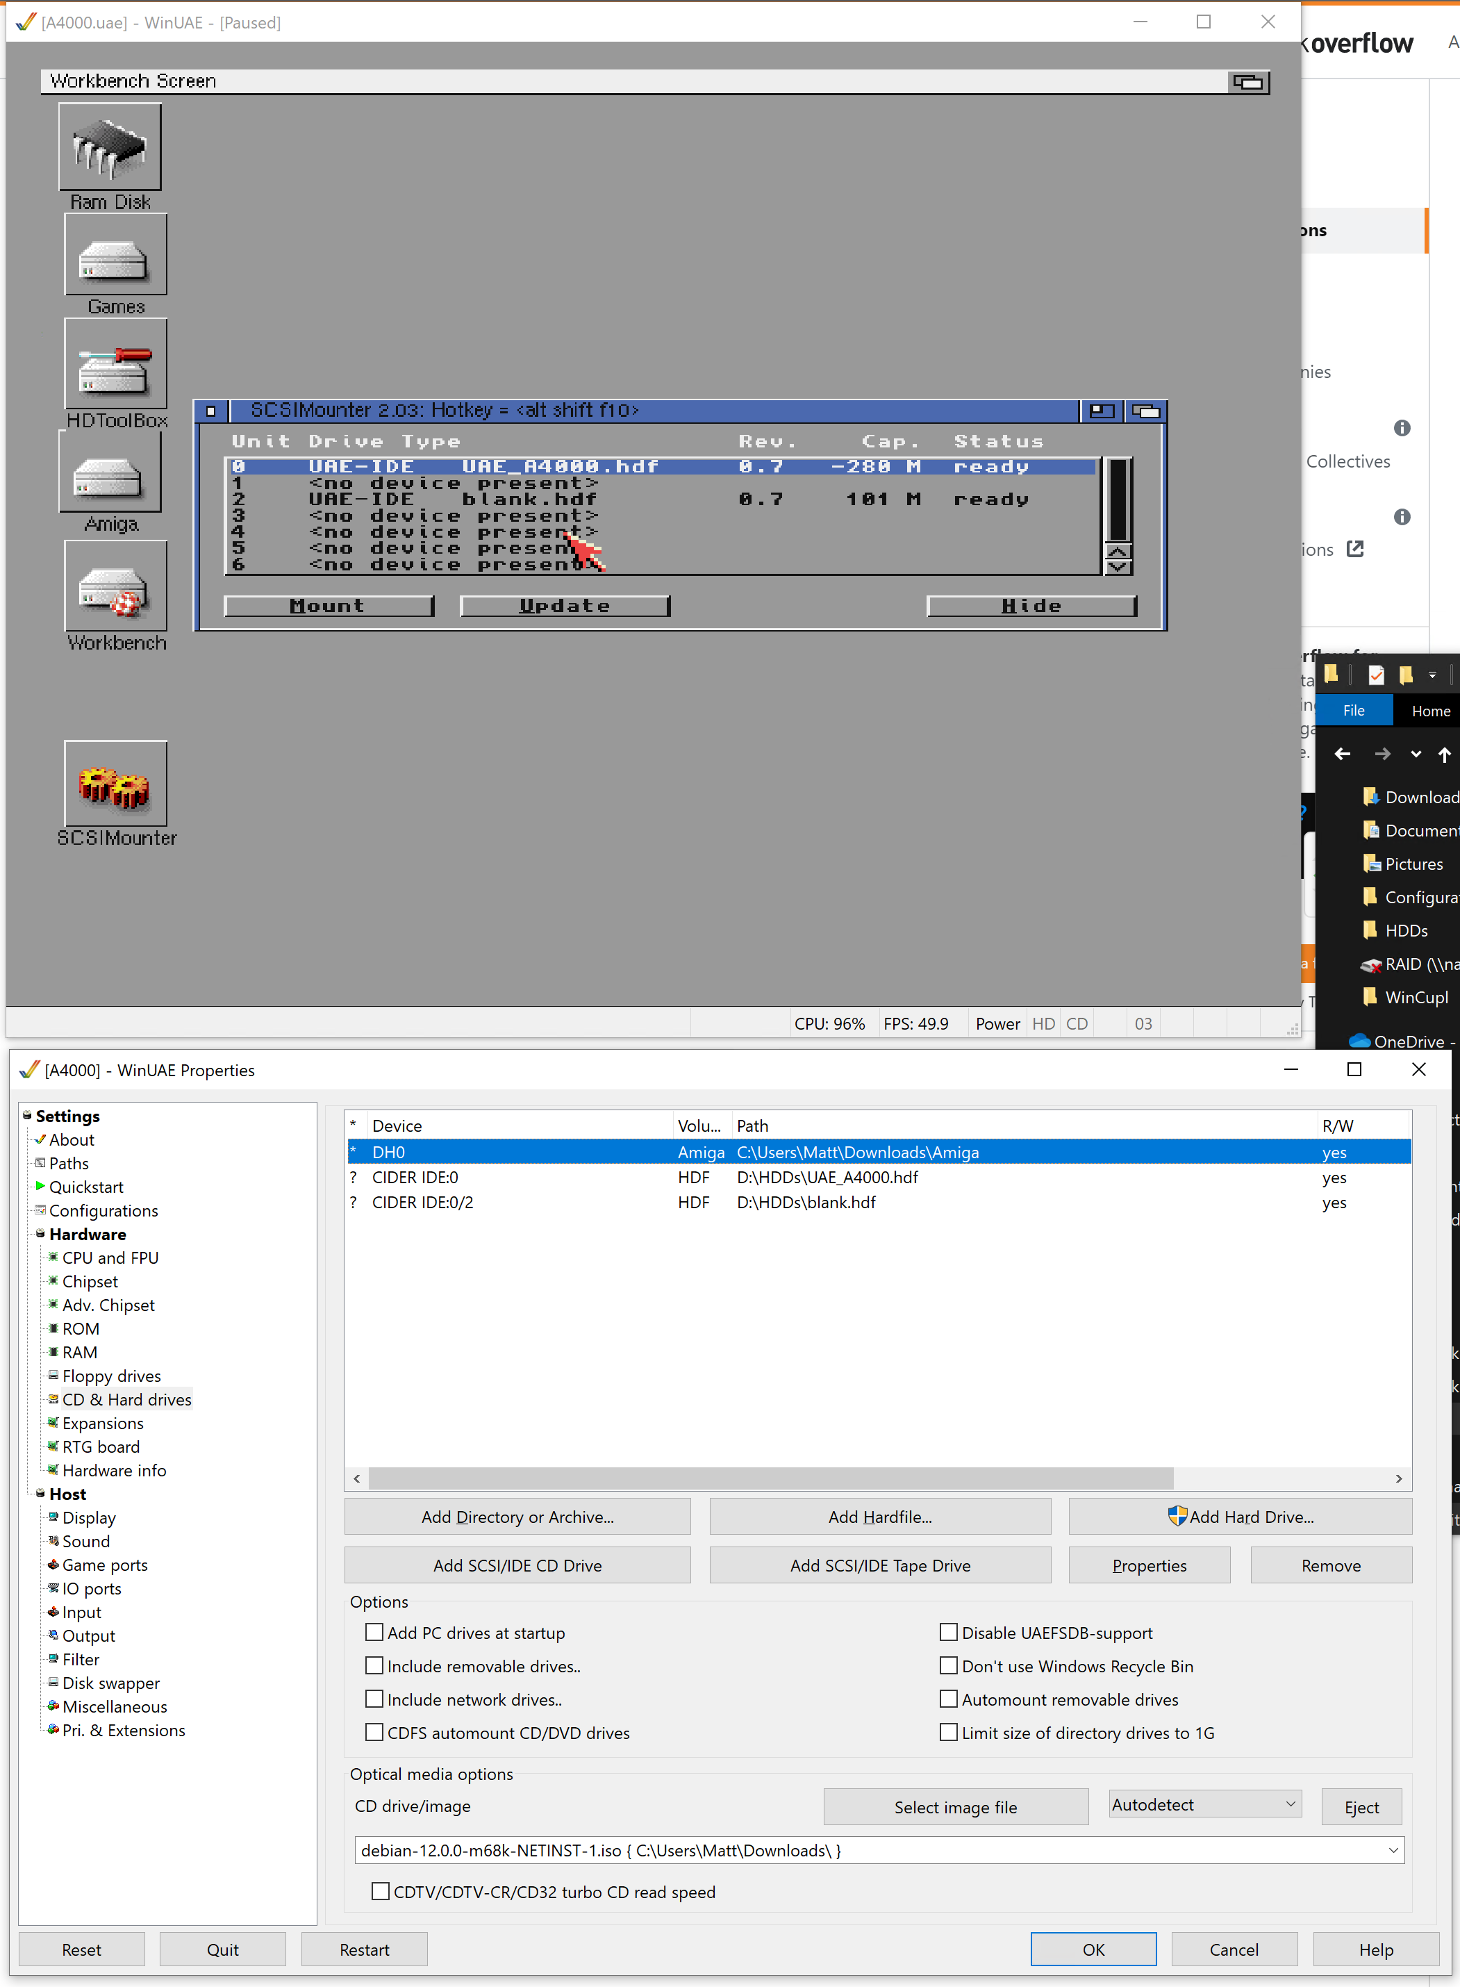Check Don't use Windows Recycle Bin

tap(948, 1665)
